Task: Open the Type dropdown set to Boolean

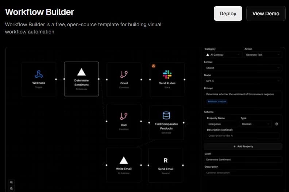Action: pyautogui.click(x=256, y=124)
